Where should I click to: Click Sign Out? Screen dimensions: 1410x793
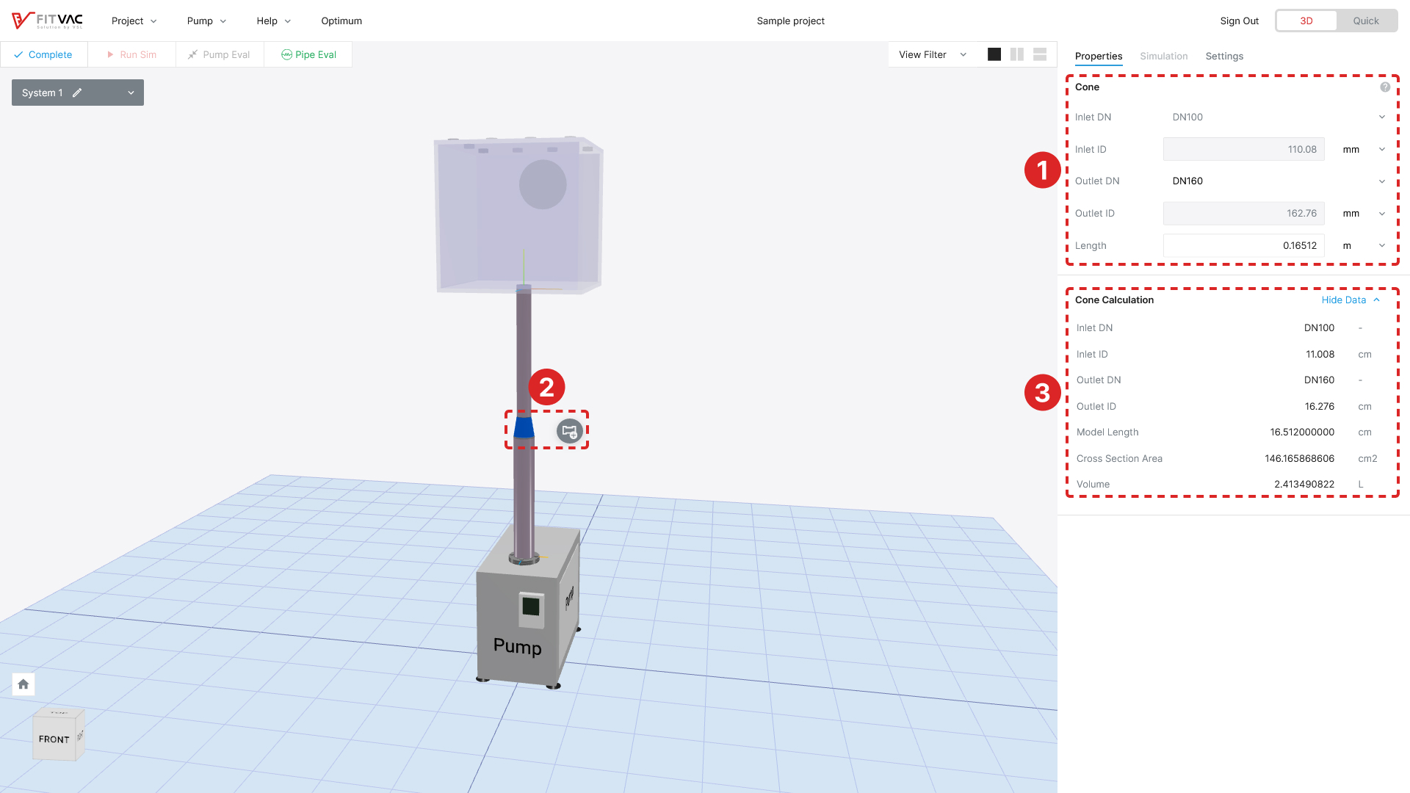[1240, 21]
